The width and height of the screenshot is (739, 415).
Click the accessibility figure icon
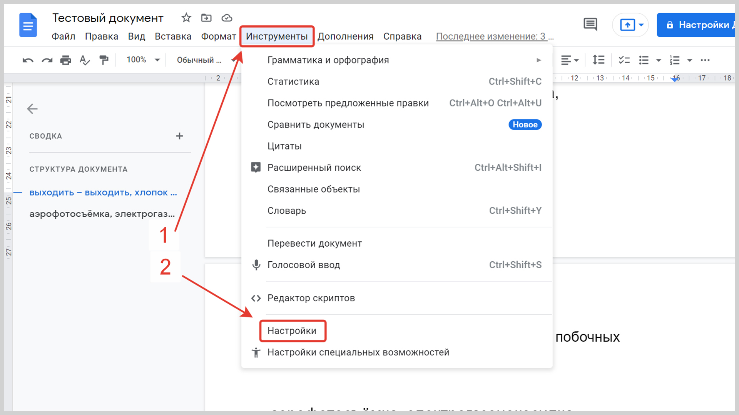pyautogui.click(x=256, y=352)
